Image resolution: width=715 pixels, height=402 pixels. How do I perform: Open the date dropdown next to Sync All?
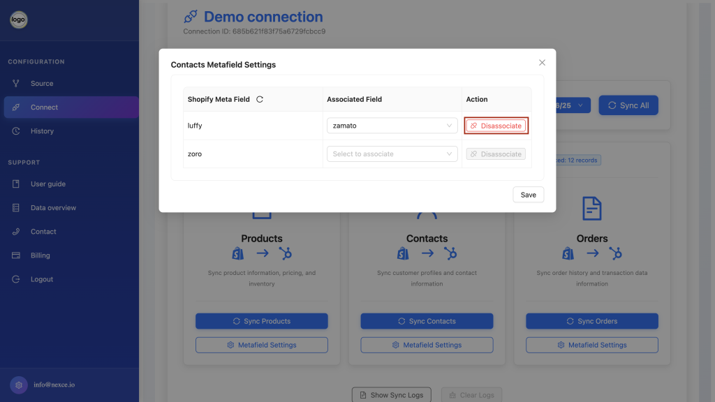573,105
